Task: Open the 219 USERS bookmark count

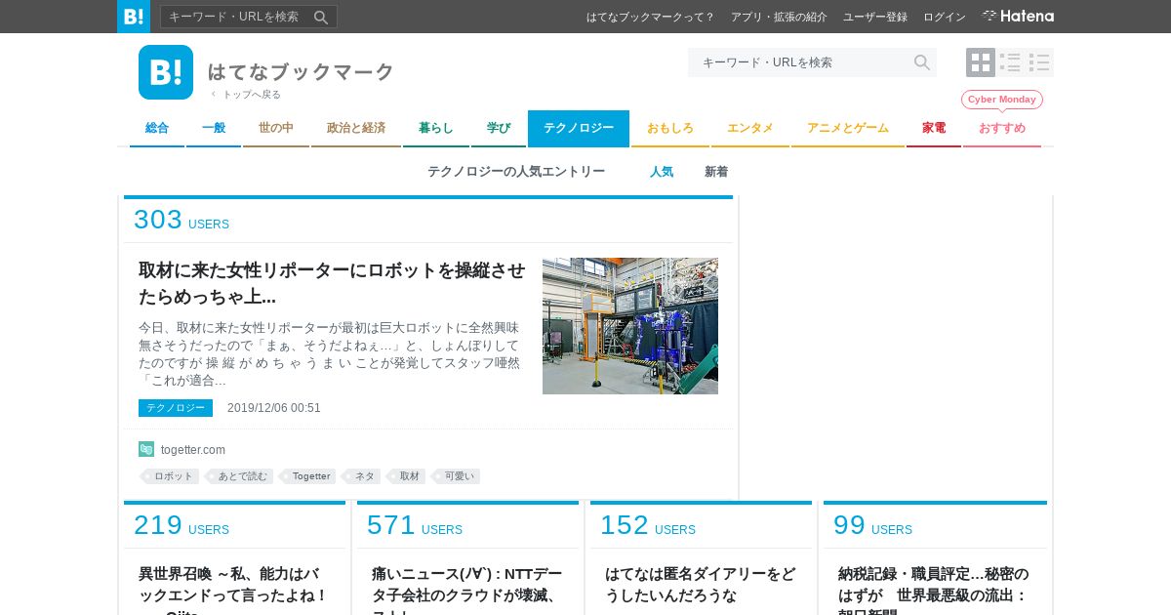Action: (x=182, y=525)
